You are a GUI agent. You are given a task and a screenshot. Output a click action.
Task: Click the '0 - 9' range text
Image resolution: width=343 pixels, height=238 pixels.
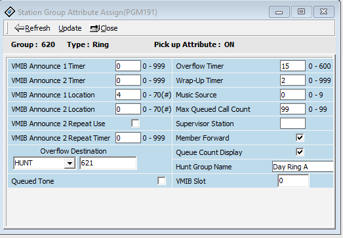point(315,95)
